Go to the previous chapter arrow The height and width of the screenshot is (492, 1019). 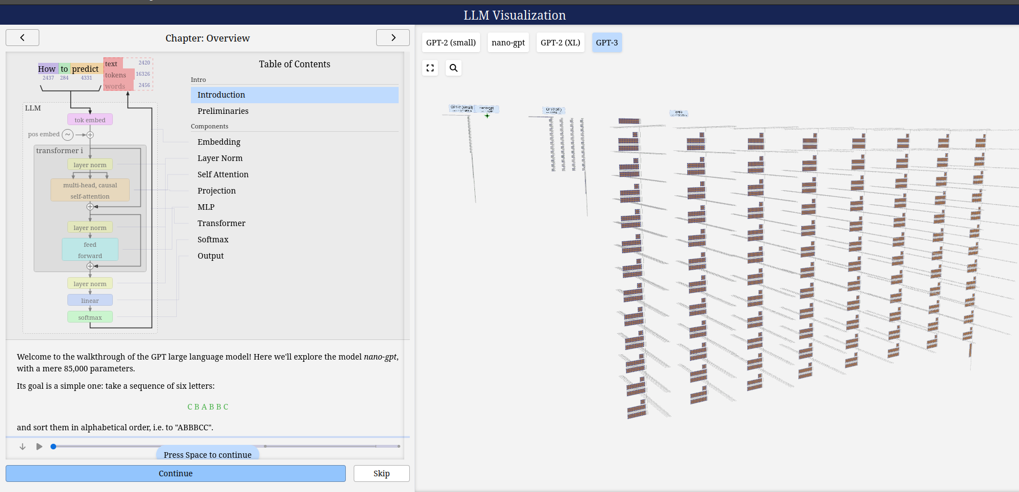[22, 38]
